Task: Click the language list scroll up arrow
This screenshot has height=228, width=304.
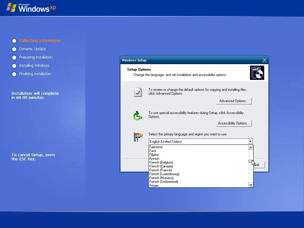Action: click(x=251, y=148)
